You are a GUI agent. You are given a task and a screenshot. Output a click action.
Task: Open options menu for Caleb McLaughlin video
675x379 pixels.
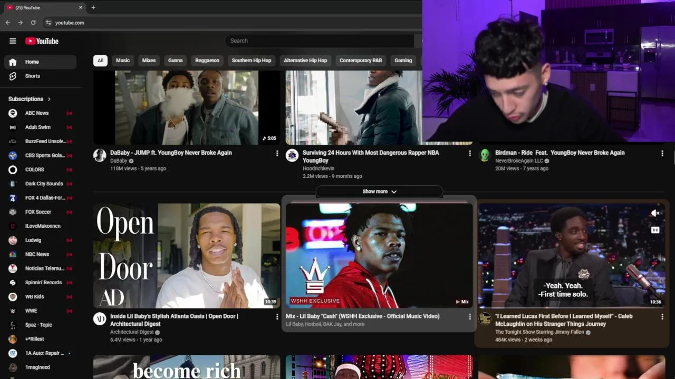pos(662,317)
